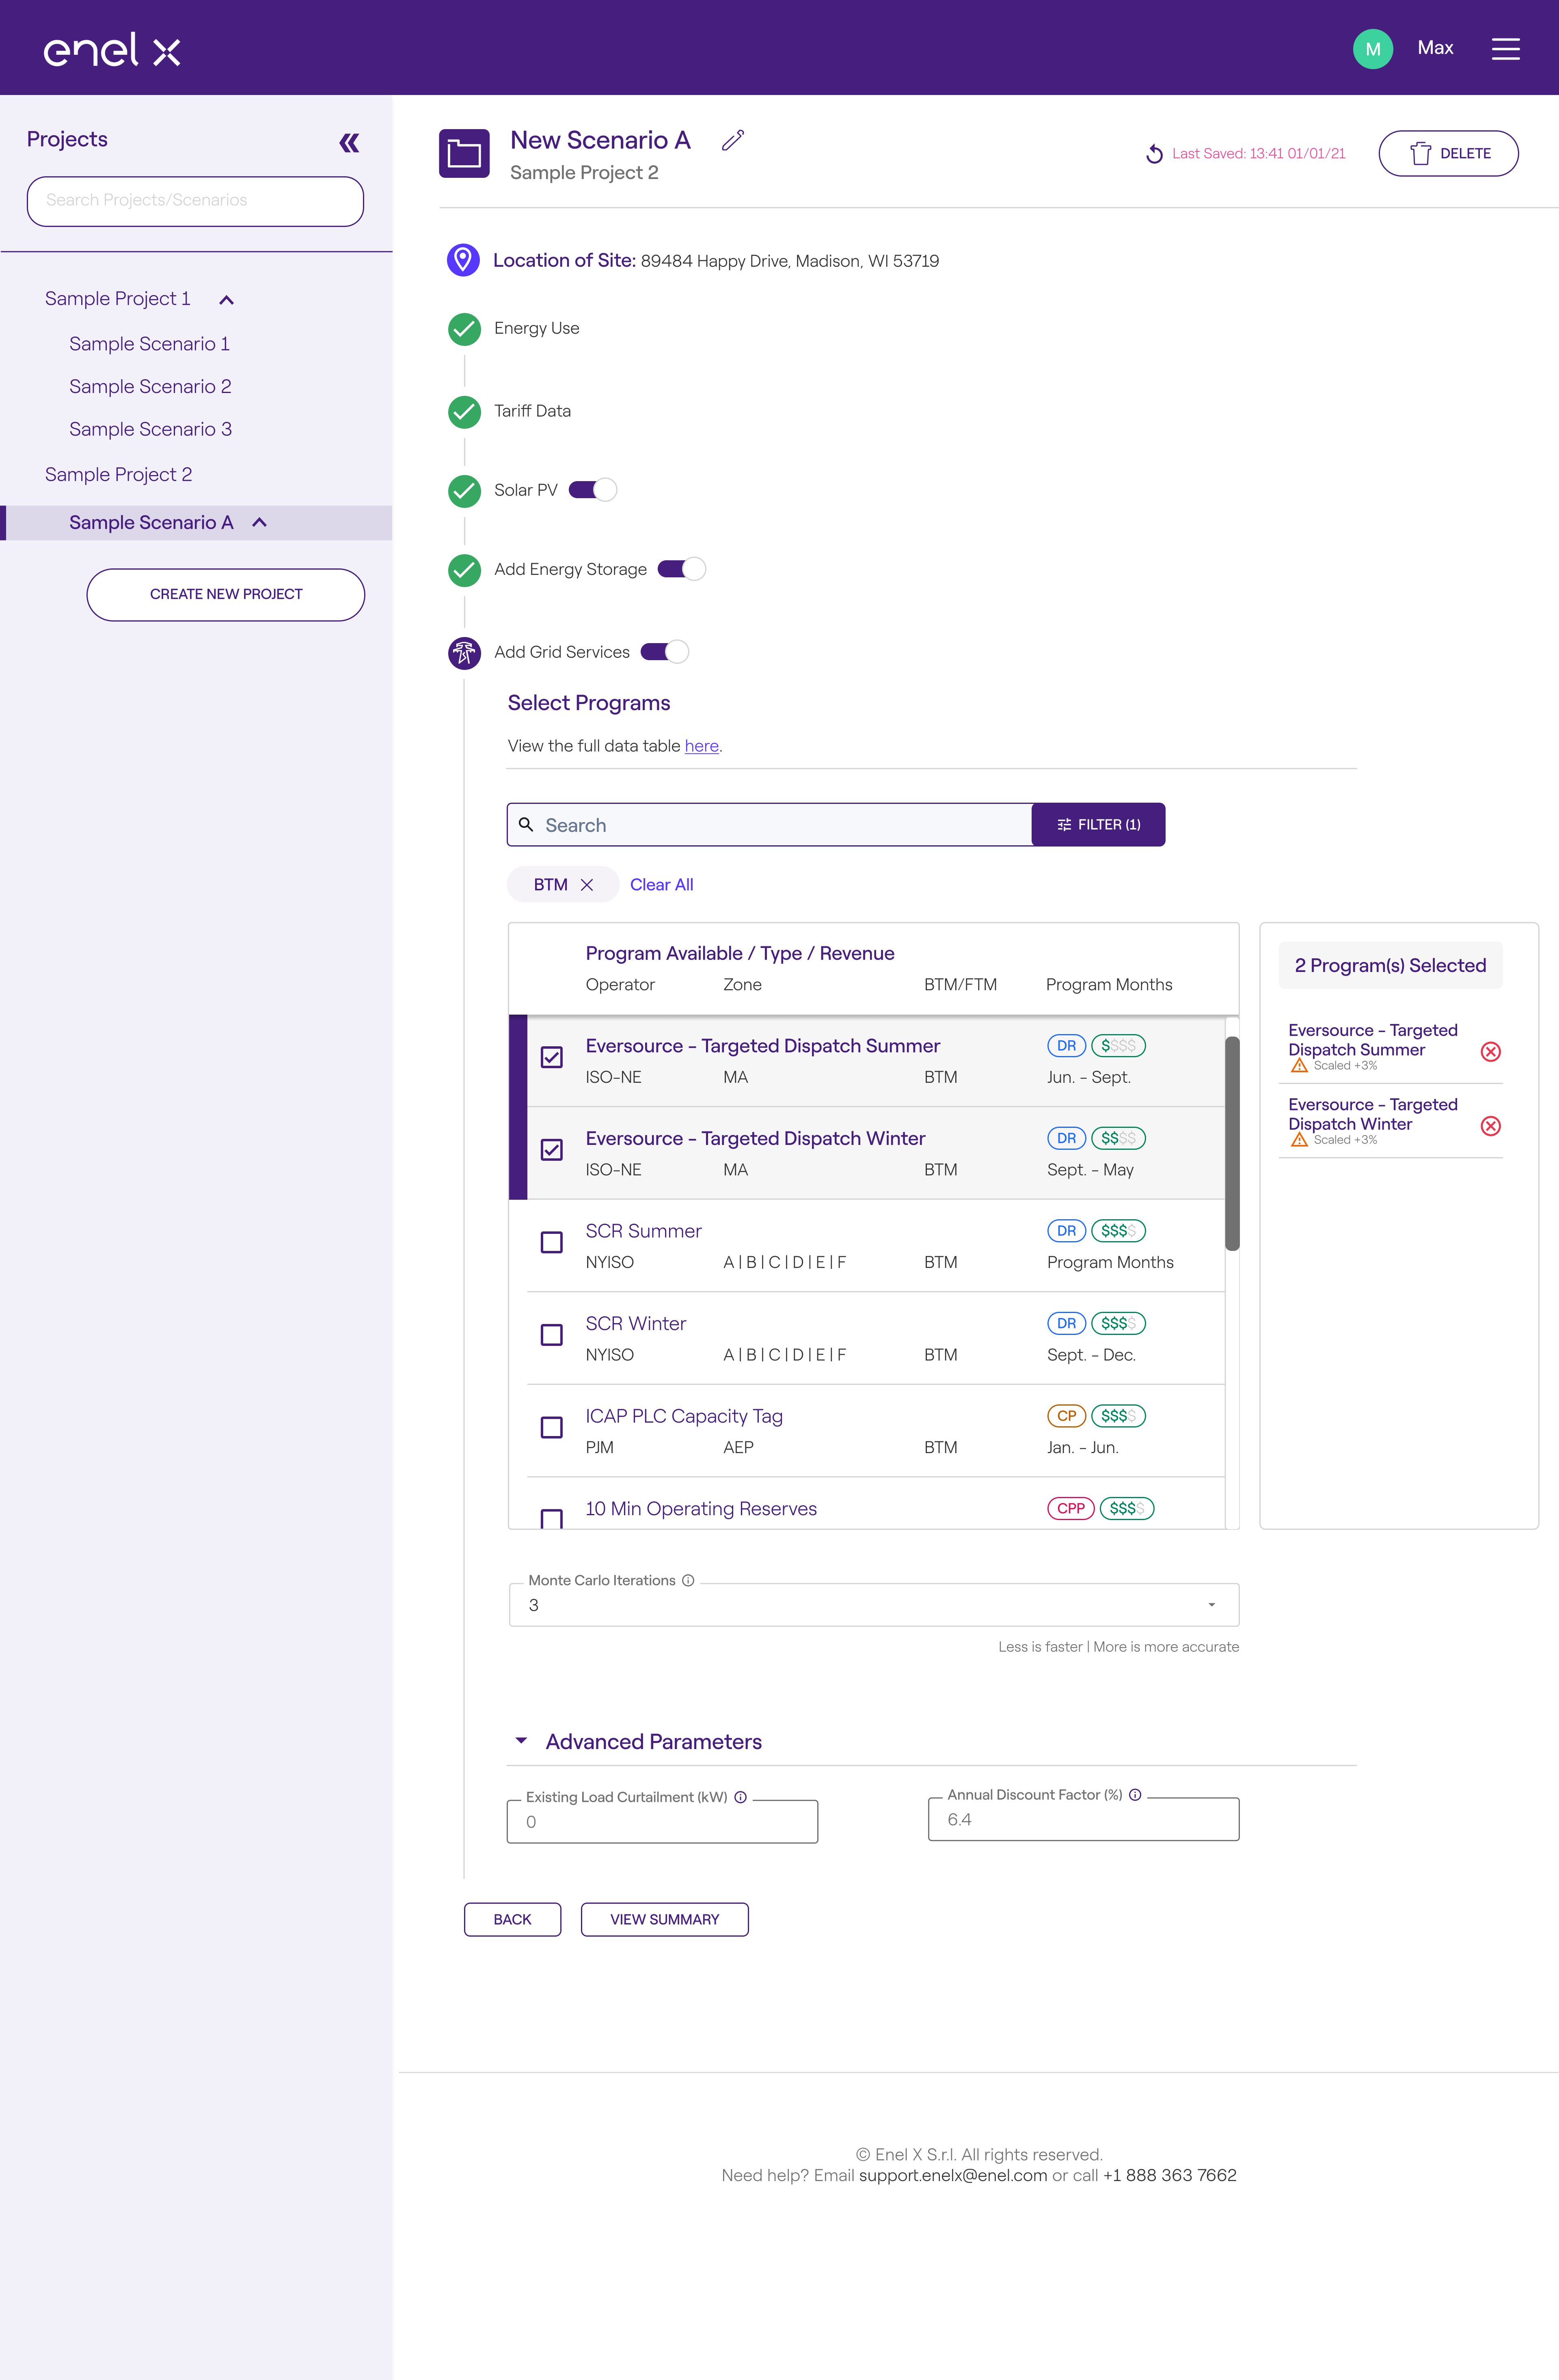Click the Energy Use checkmark step icon
The width and height of the screenshot is (1559, 2380).
point(464,329)
